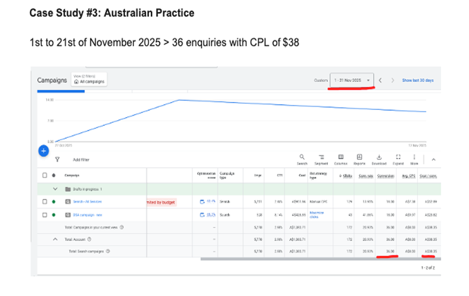This screenshot has width=469, height=296.
Task: Click the blue plus new campaign button
Action: 44,151
